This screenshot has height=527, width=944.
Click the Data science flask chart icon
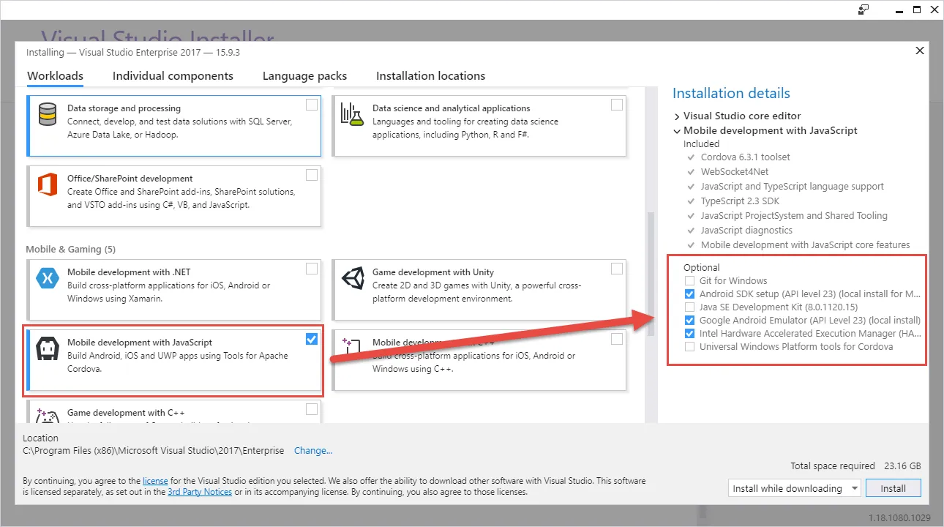click(x=353, y=115)
